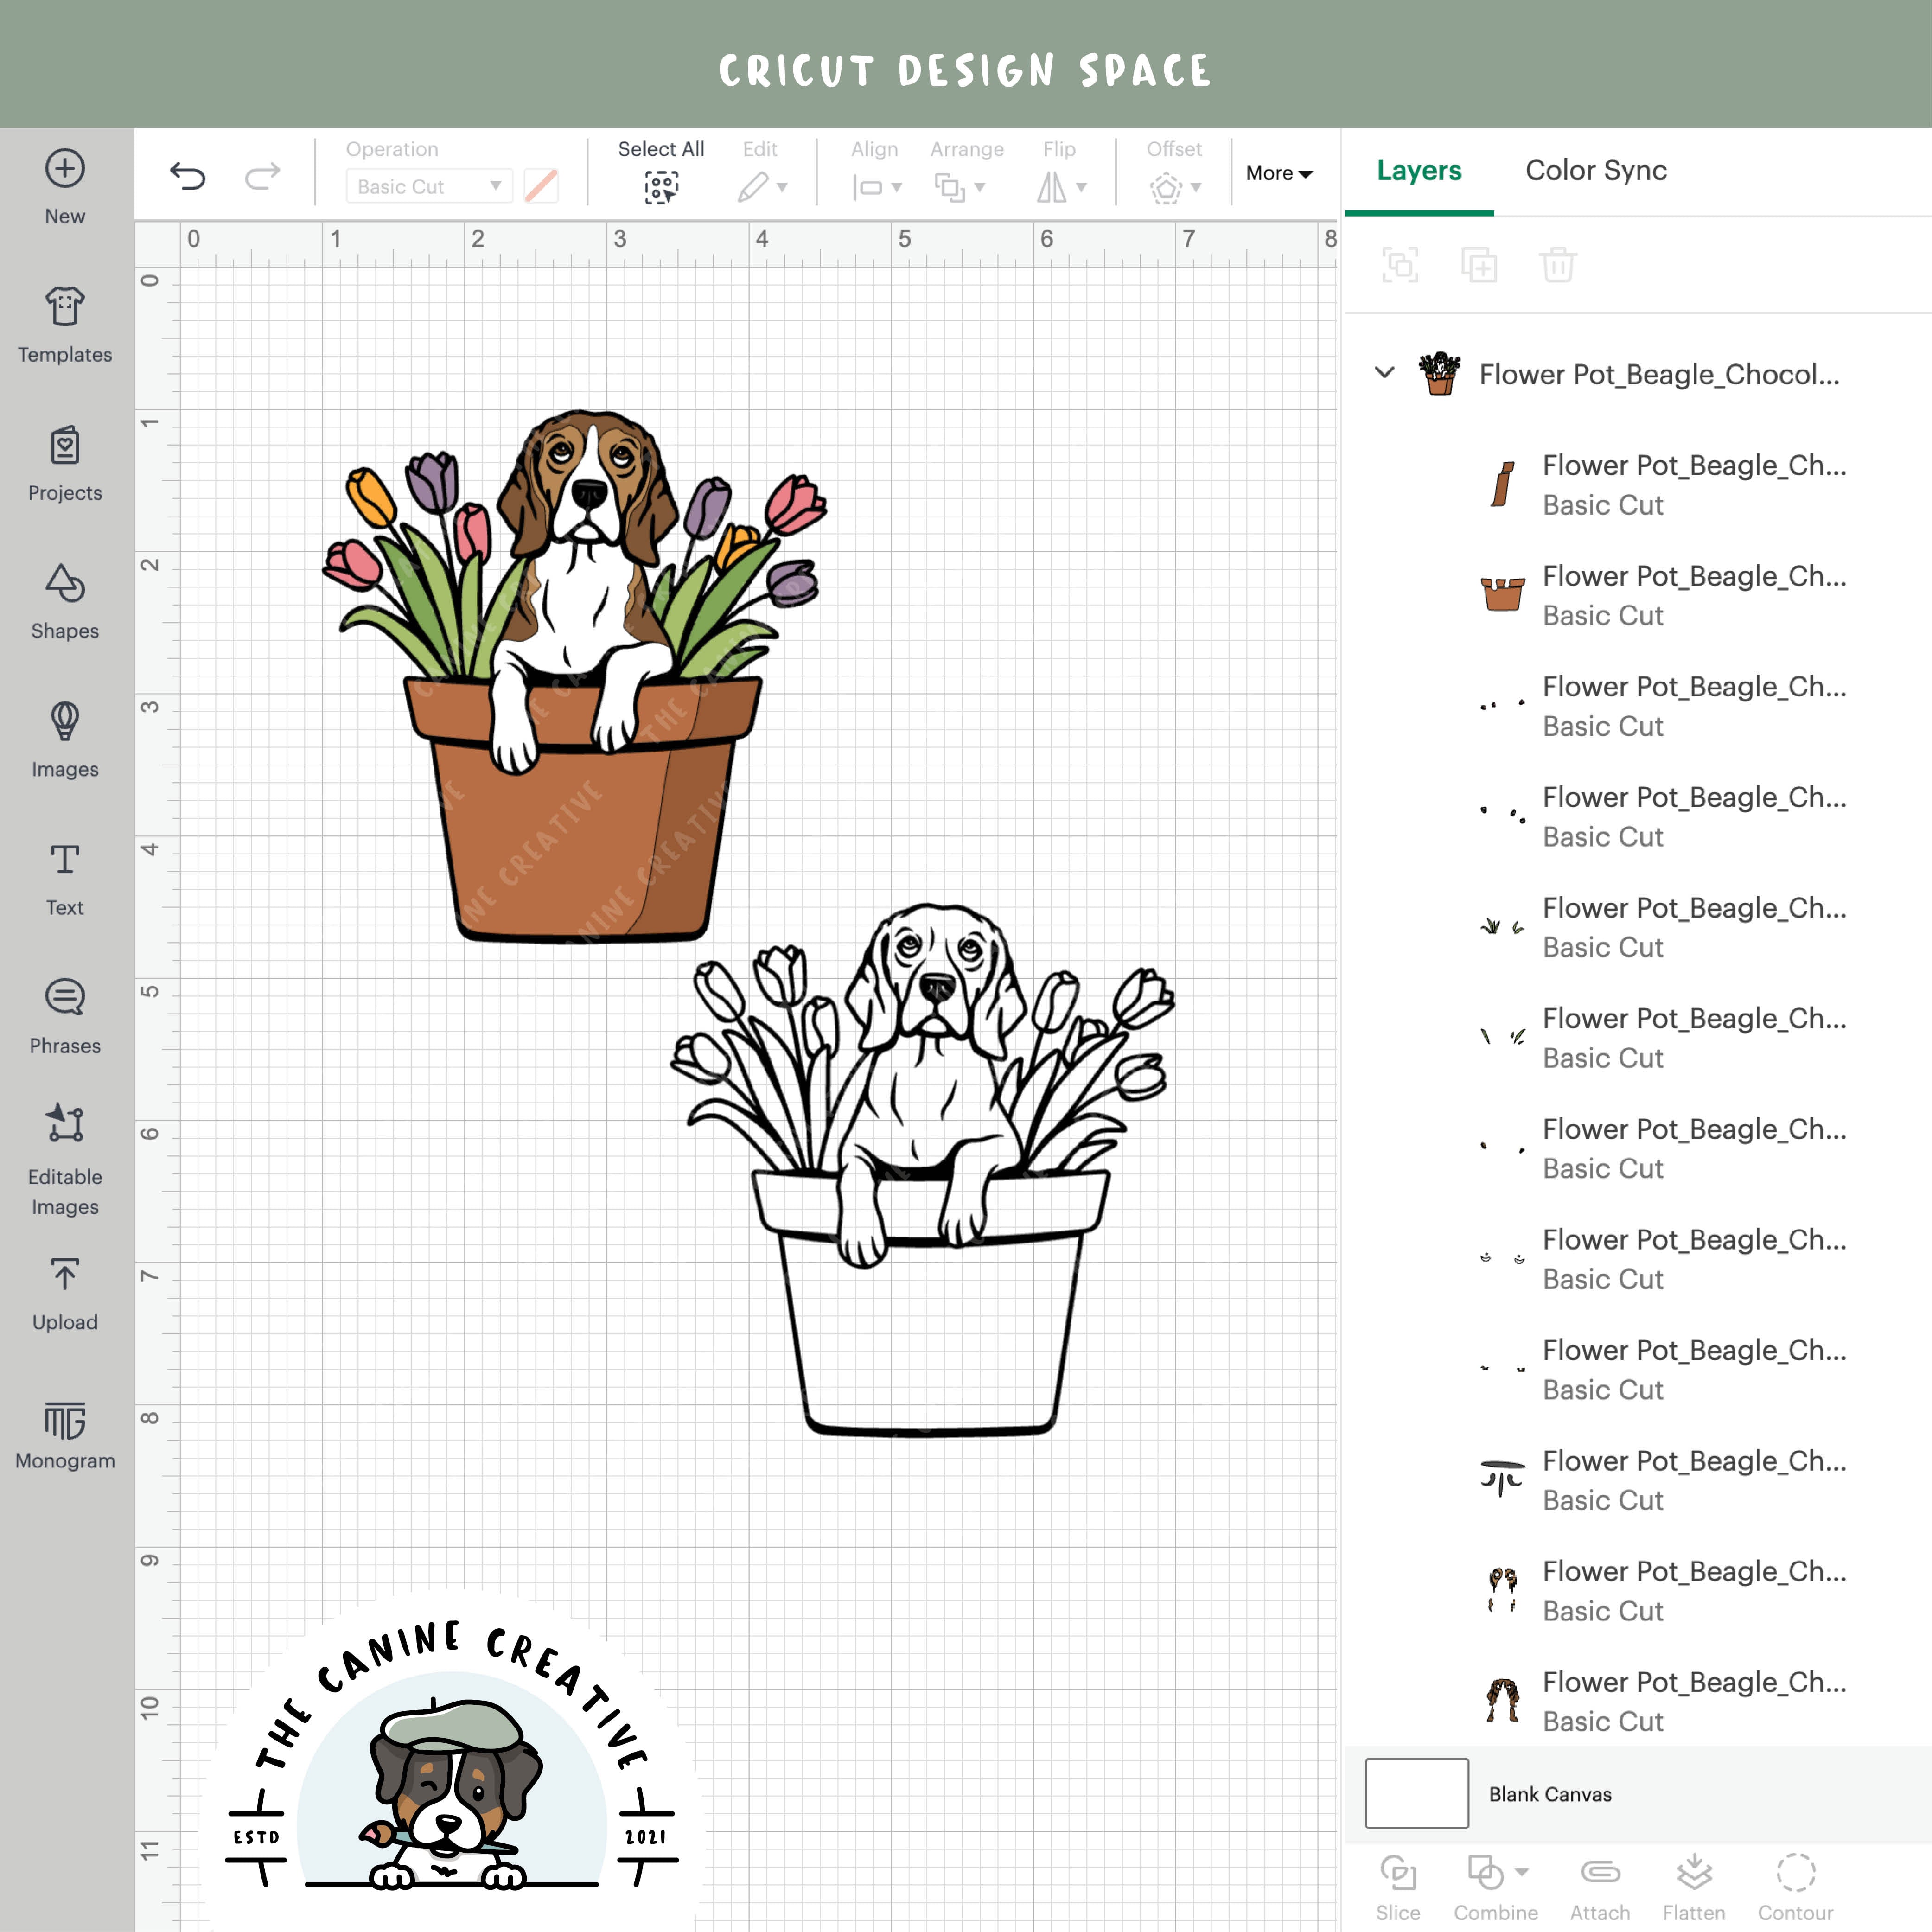Open the Basic Cut color swatch
This screenshot has width=1932, height=1932.
point(540,186)
